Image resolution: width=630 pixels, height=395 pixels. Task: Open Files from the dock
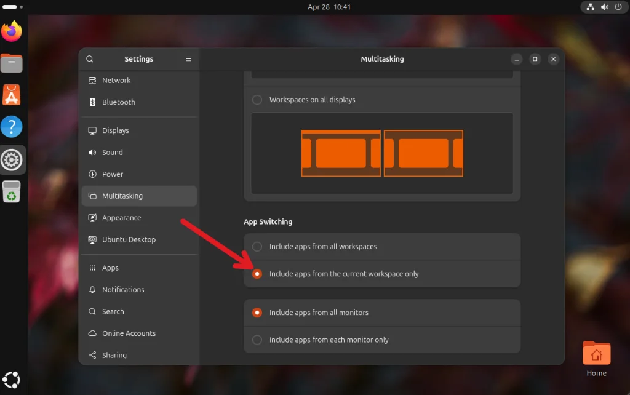point(12,63)
